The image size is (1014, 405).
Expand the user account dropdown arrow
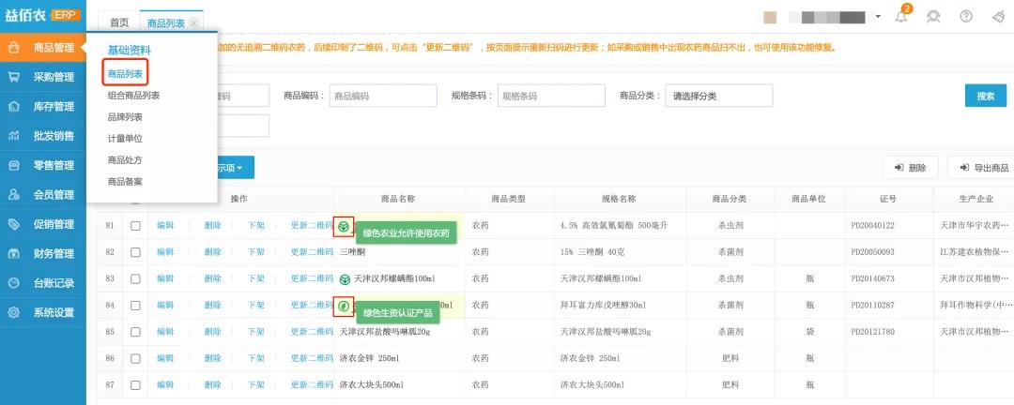coord(878,17)
